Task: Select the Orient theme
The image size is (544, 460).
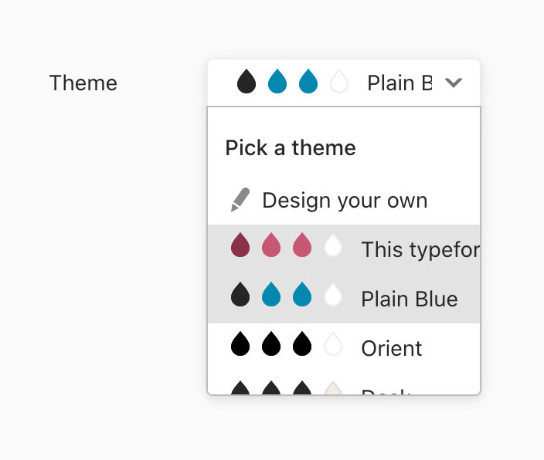Action: [392, 348]
